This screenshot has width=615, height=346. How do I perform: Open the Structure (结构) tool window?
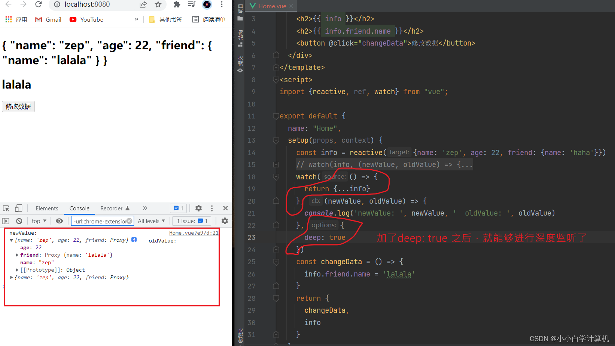point(240,39)
